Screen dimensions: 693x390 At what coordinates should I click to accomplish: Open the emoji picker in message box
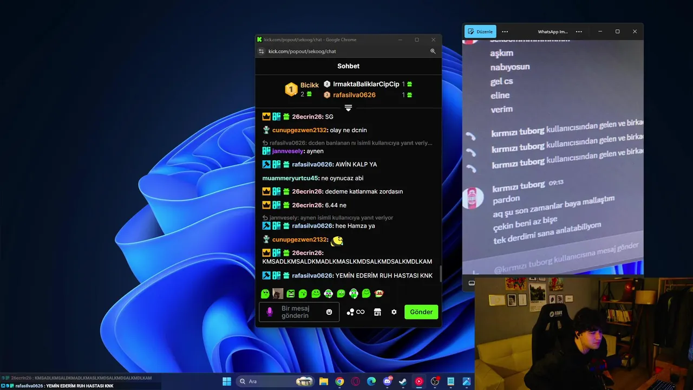(329, 312)
